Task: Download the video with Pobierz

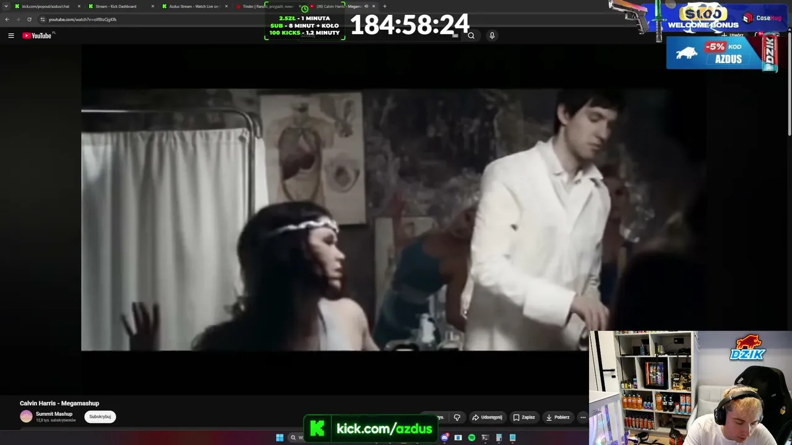Action: [x=557, y=417]
